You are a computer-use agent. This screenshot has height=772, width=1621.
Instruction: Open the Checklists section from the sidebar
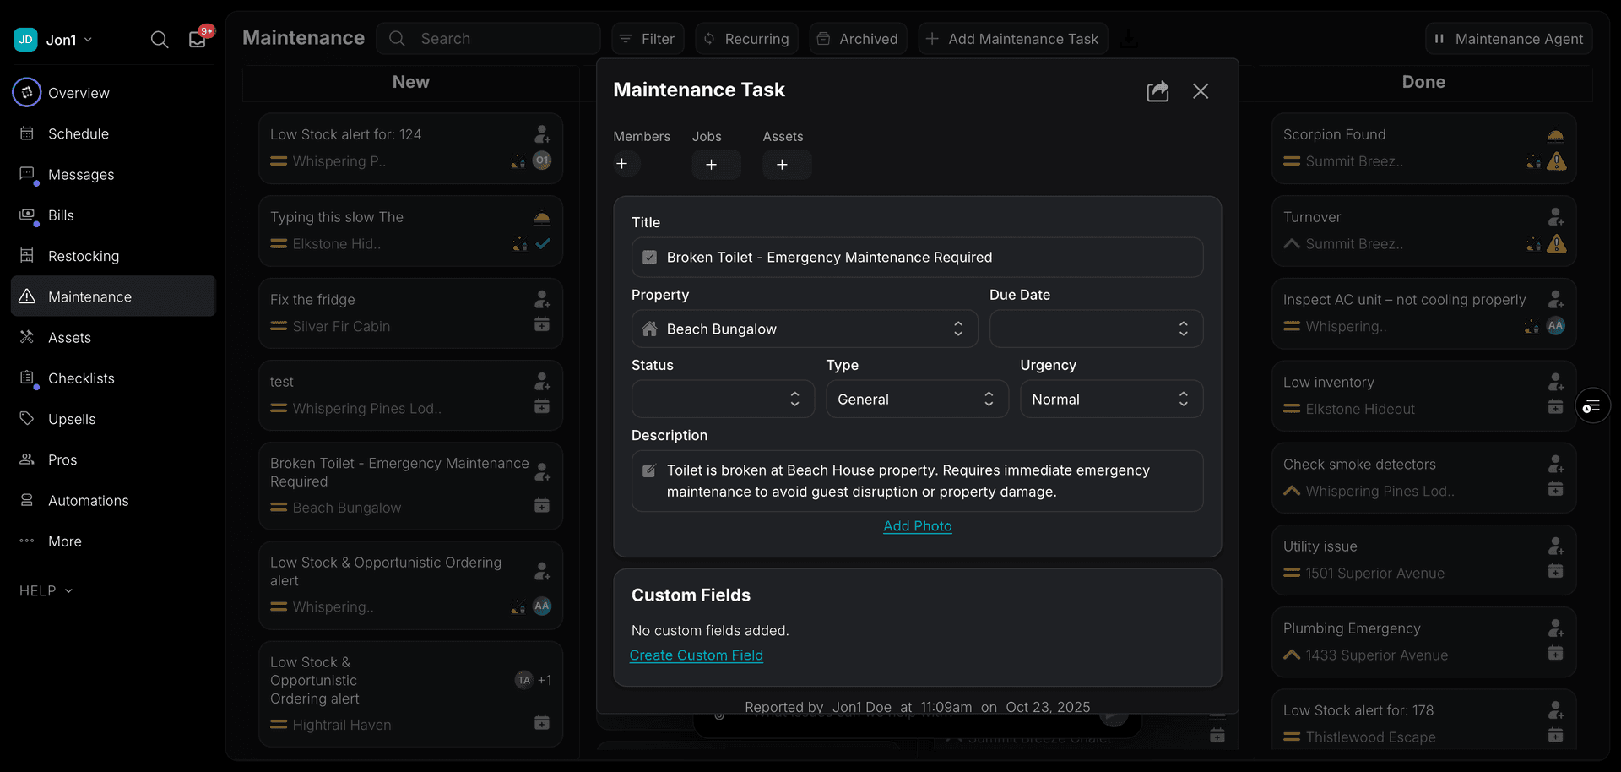(x=81, y=378)
